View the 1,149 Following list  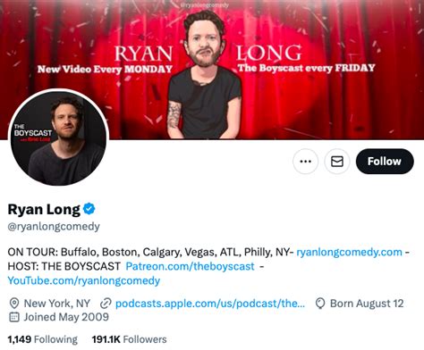tap(43, 339)
